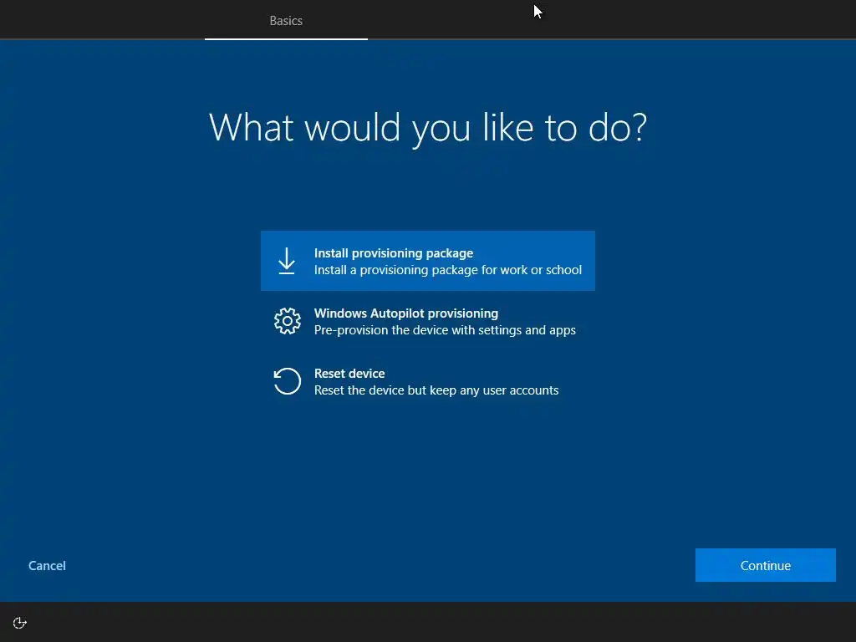Image resolution: width=856 pixels, height=642 pixels.
Task: Click the Cancel link
Action: click(47, 566)
